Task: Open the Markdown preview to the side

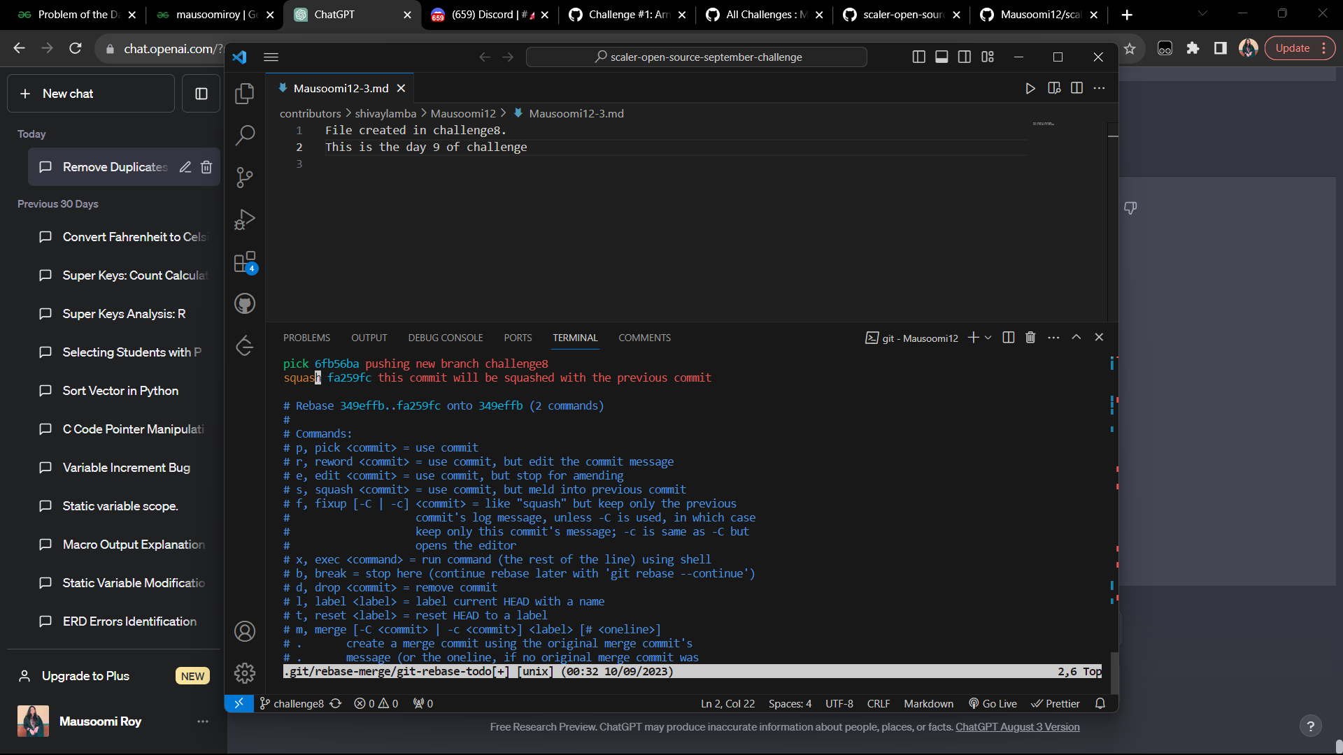Action: (x=1054, y=88)
